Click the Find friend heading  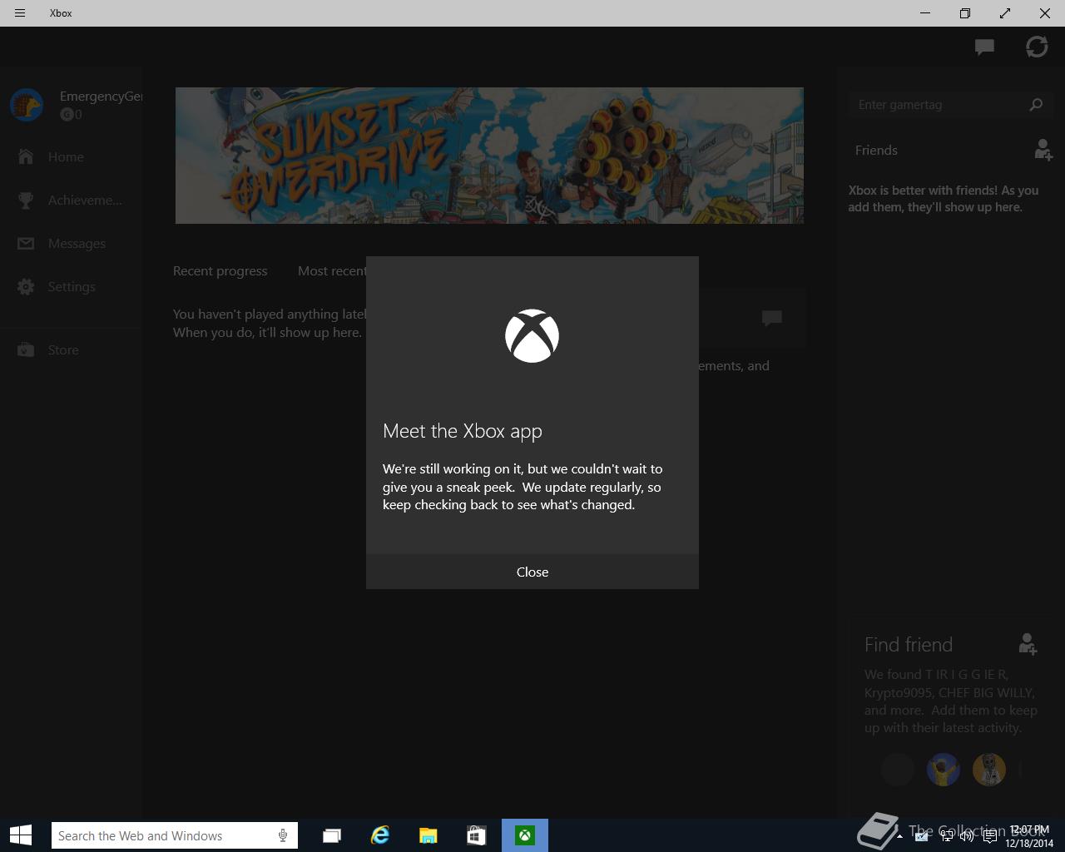909,645
